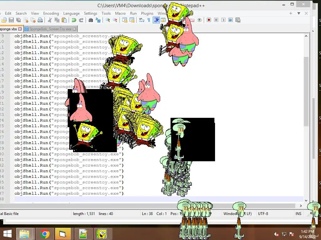Click the muted speaker tray icon

click(x=276, y=234)
